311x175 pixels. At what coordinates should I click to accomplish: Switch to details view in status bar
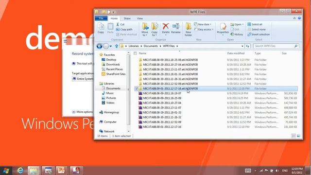294,136
